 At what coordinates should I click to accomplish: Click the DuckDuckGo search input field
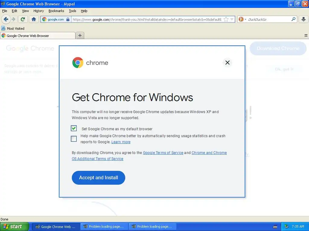tap(269, 19)
